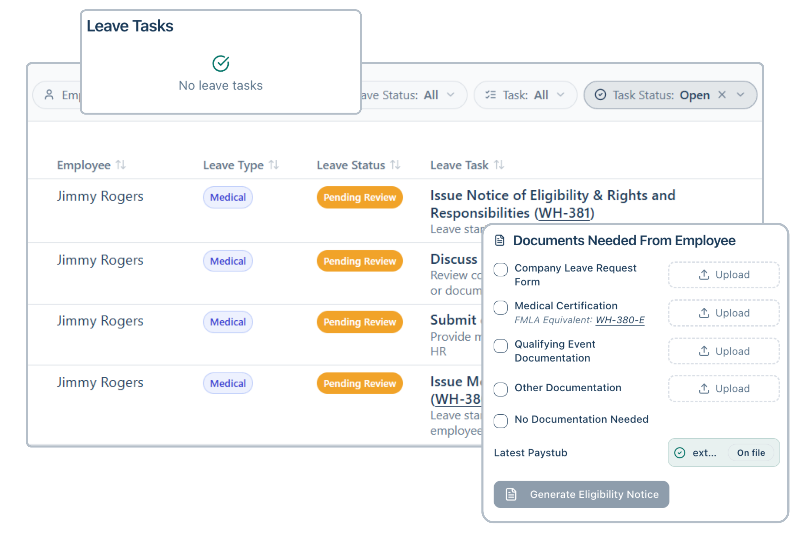Open the Submit task row title
Viewport: 808px width, 539px height.
pyautogui.click(x=453, y=320)
